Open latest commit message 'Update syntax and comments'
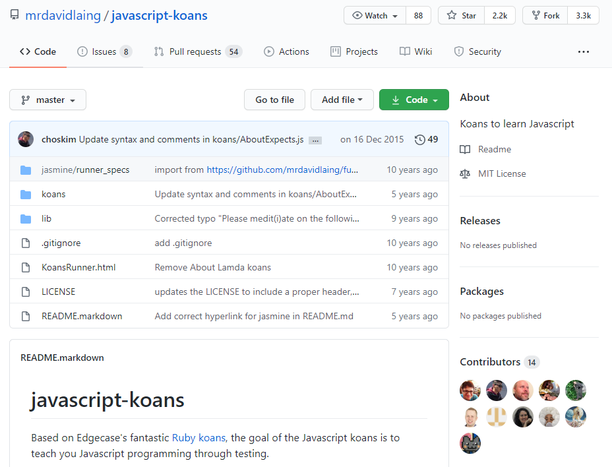 point(191,139)
